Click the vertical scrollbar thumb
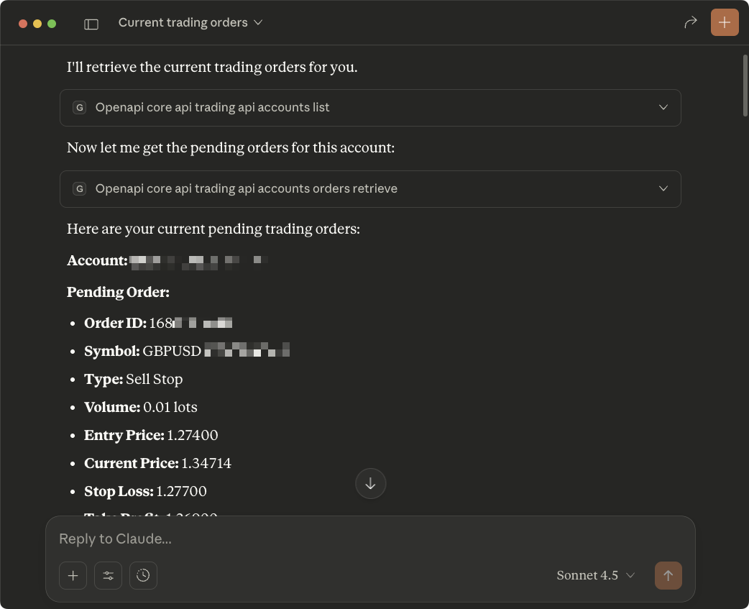This screenshot has height=609, width=749. coord(745,85)
